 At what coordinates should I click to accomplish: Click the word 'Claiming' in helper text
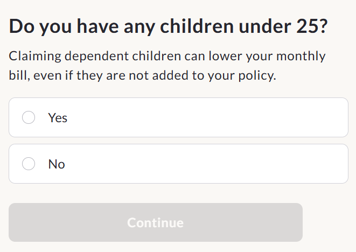pos(35,57)
